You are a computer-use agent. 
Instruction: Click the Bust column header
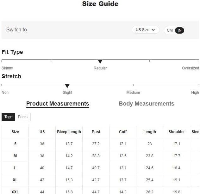(x=96, y=132)
